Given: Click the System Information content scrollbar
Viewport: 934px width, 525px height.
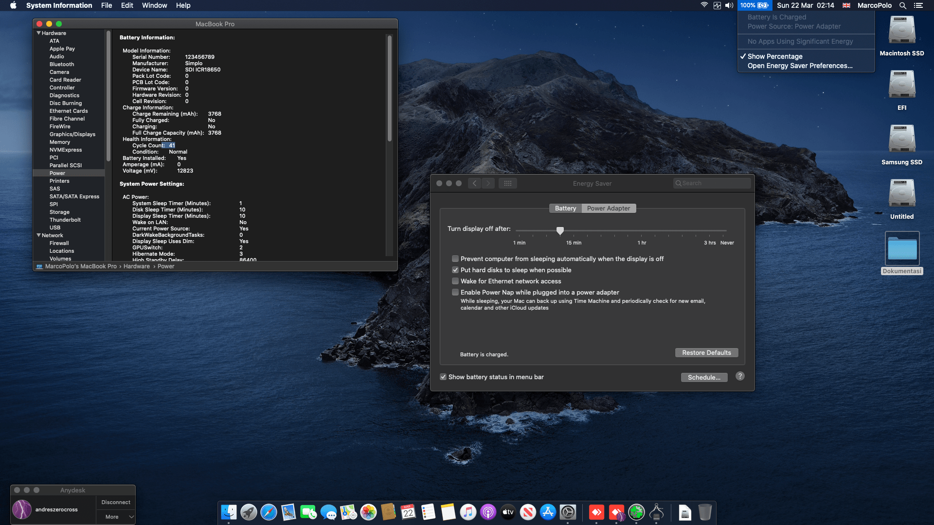Looking at the screenshot, I should [389, 87].
